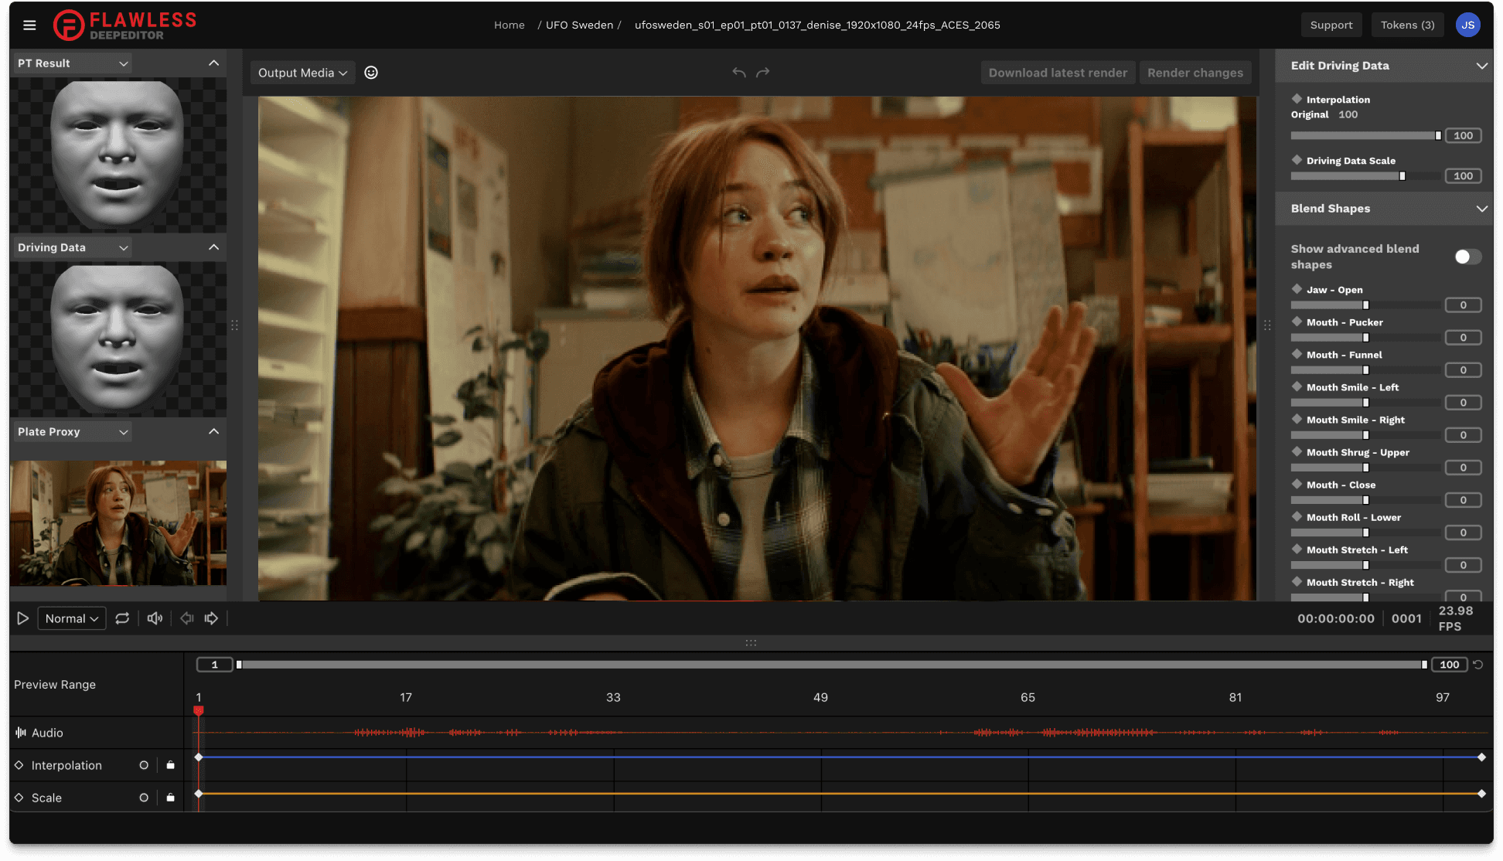Click the Mouth - Close keyframe diamond
Screen dimensions: 1503x861
[1297, 484]
